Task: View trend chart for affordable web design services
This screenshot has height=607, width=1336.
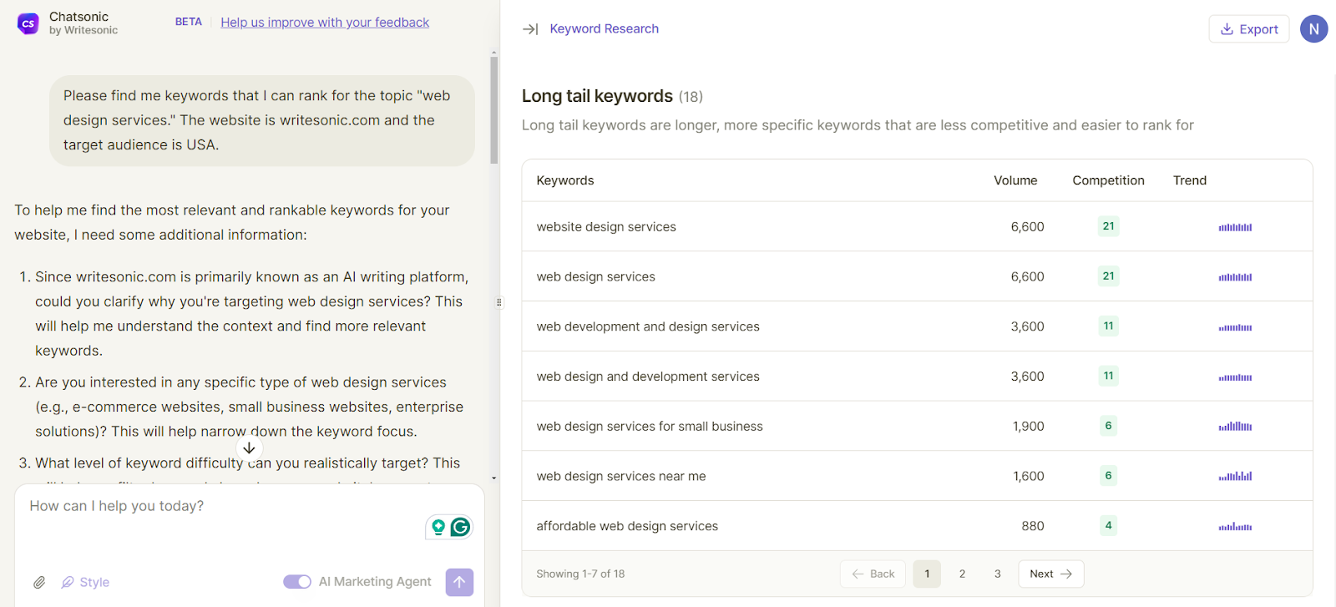Action: tap(1235, 526)
